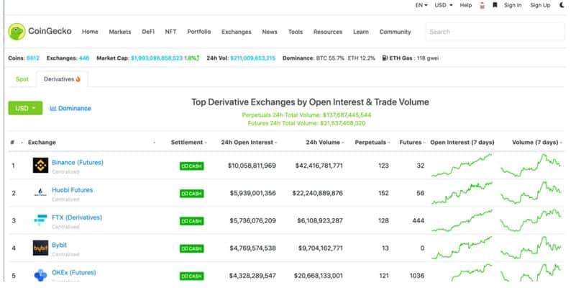Open the green USD dropdown button

pos(25,108)
